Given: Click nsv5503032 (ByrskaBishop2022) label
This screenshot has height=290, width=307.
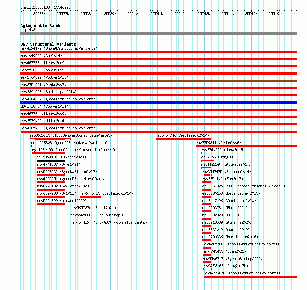Looking at the screenshot, I should click(x=67, y=172).
